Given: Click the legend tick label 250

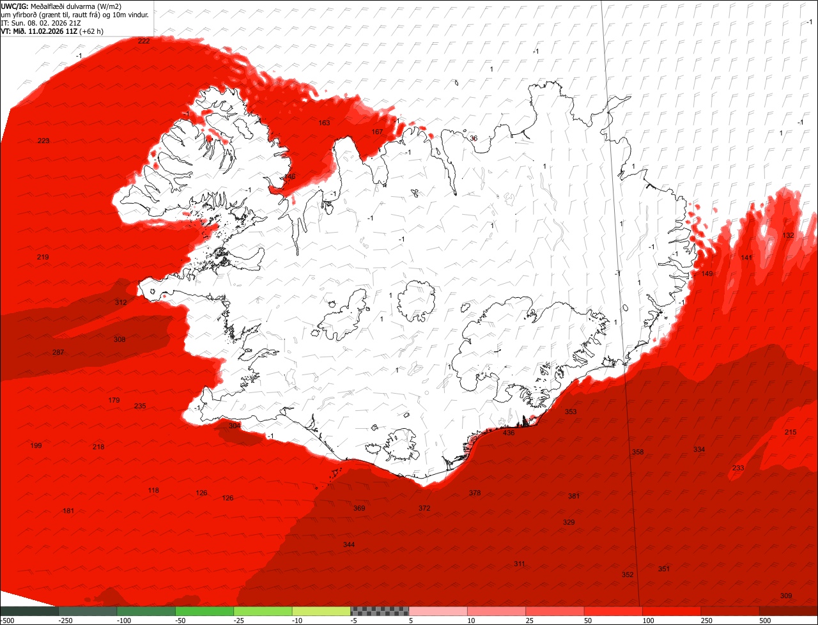Looking at the screenshot, I should pos(708,621).
